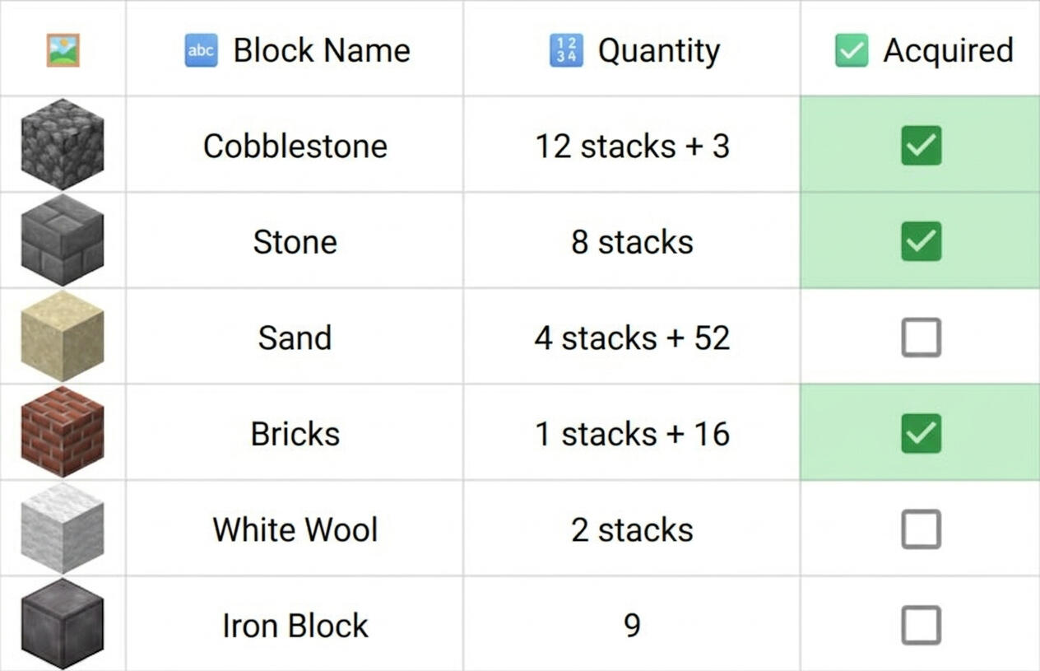Check the White Wool Acquired box
The height and width of the screenshot is (671, 1040).
click(921, 529)
